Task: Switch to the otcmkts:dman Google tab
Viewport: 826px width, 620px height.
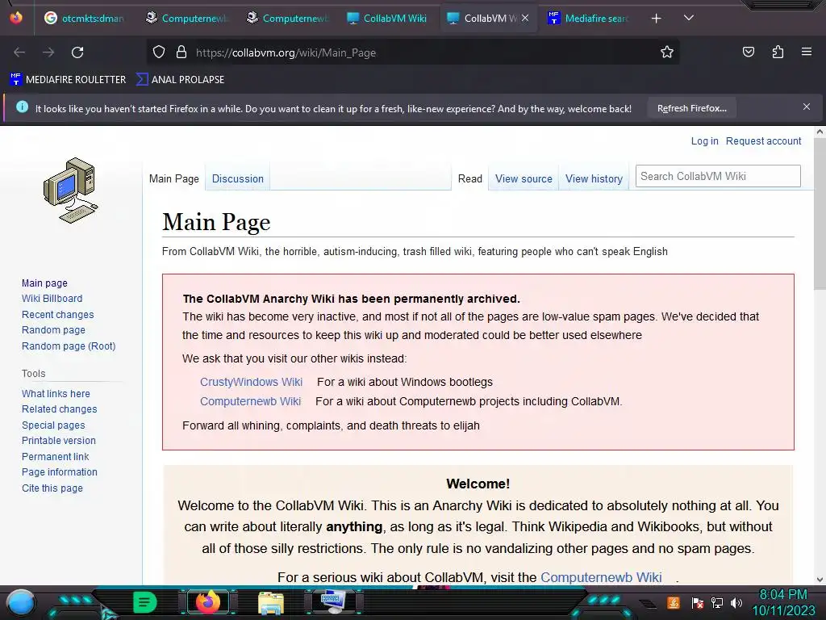Action: pos(84,18)
